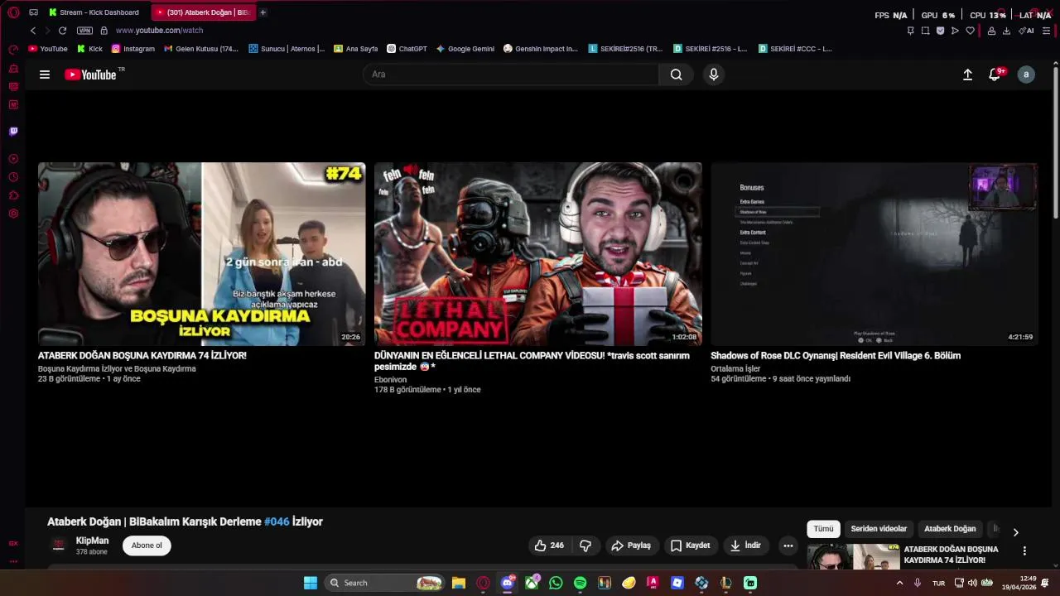The image size is (1060, 596).
Task: Click the YouTube search magnifier button
Action: point(677,74)
